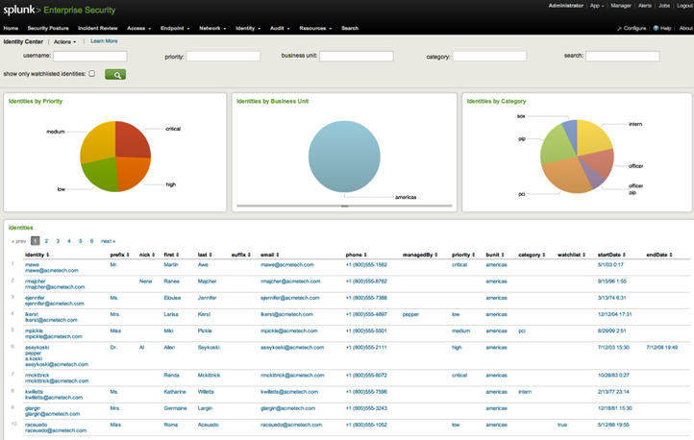Focus the username input field

[x=89, y=56]
